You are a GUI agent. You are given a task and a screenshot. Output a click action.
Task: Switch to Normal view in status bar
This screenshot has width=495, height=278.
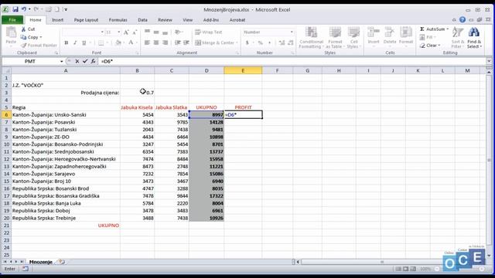pos(398,269)
